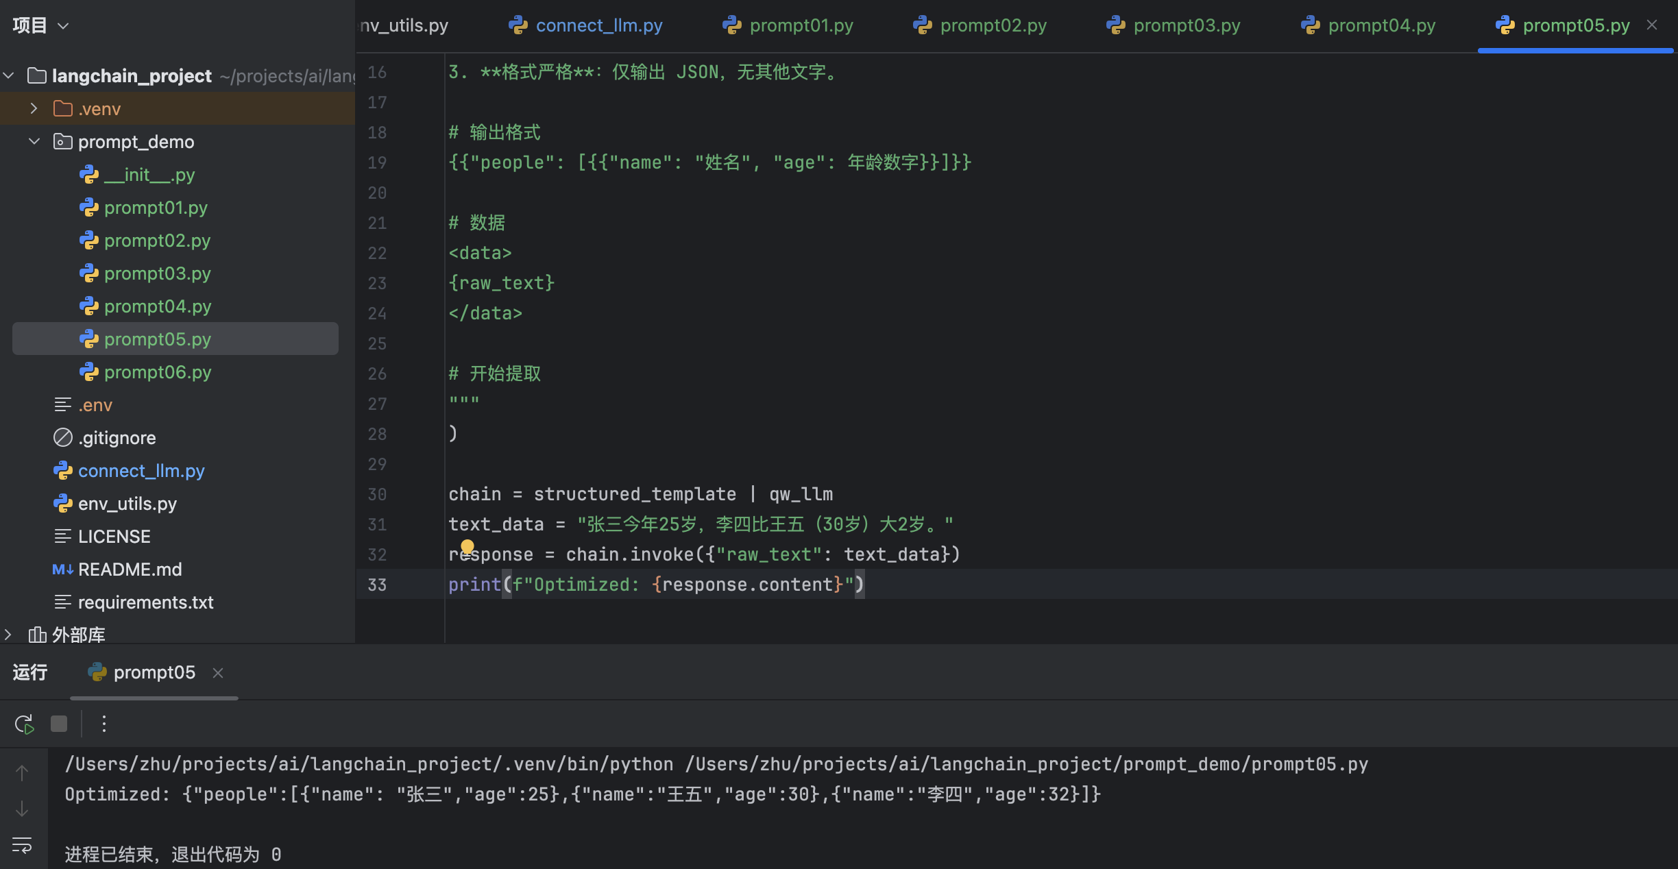Toggle soft-wrap icon in run console
This screenshot has width=1678, height=869.
[22, 845]
